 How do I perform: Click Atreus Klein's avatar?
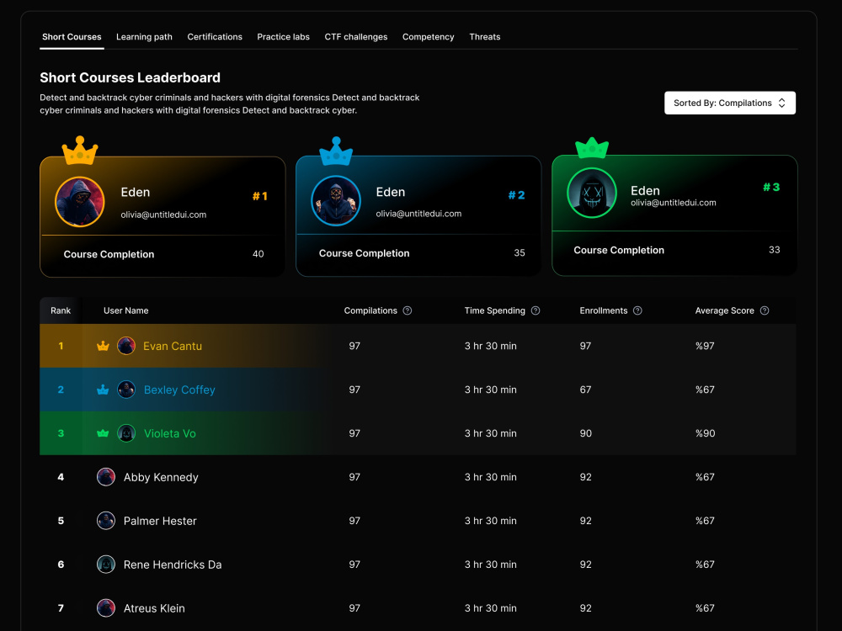106,608
